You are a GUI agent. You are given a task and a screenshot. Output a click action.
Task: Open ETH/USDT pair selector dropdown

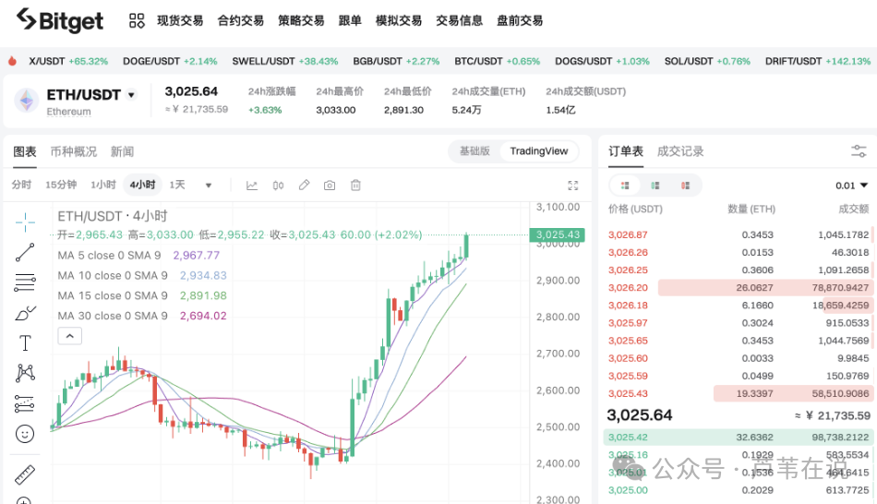[x=131, y=95]
